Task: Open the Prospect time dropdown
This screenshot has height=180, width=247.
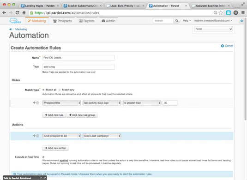Action: pyautogui.click(x=61, y=103)
